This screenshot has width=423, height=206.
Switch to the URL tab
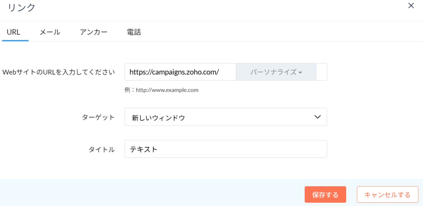pyautogui.click(x=14, y=32)
